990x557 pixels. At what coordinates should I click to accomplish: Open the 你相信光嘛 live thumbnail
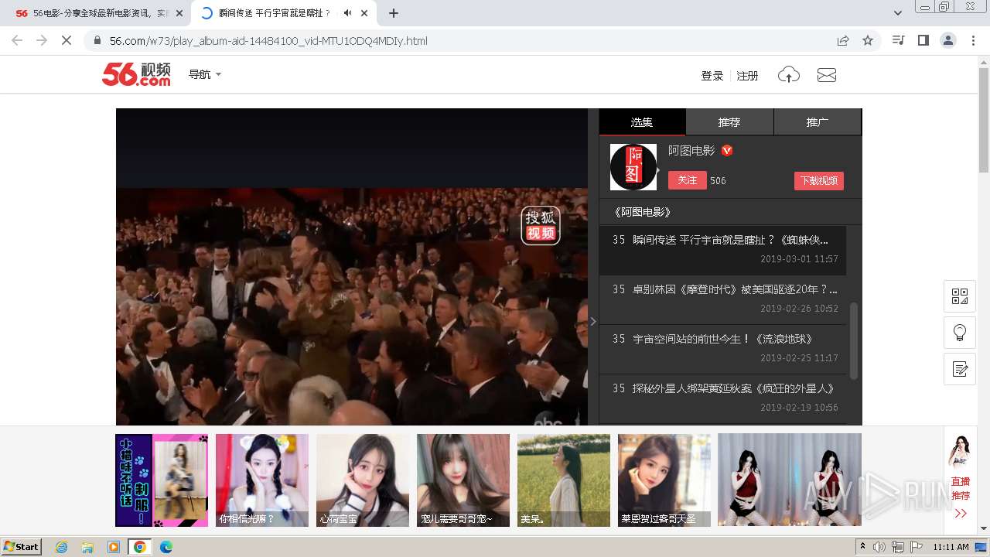262,480
